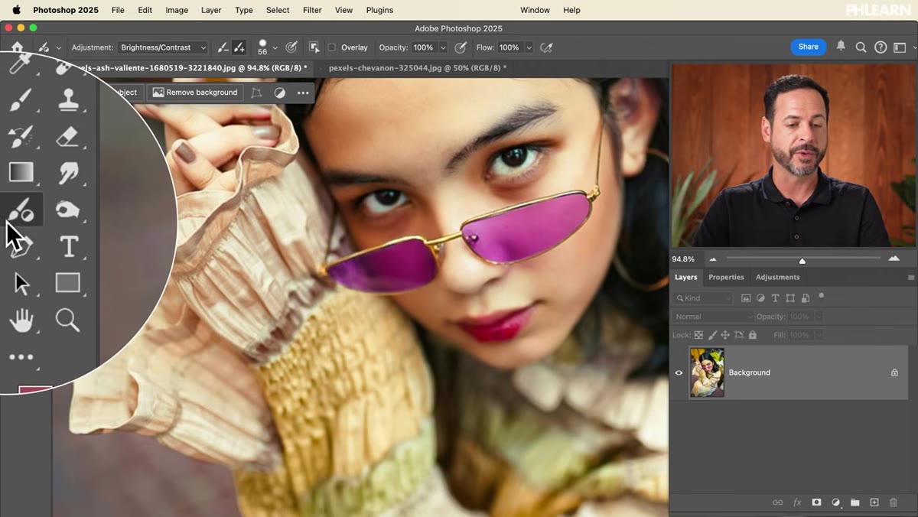Toggle the Overlay checkbox
This screenshot has height=517, width=918.
click(331, 47)
